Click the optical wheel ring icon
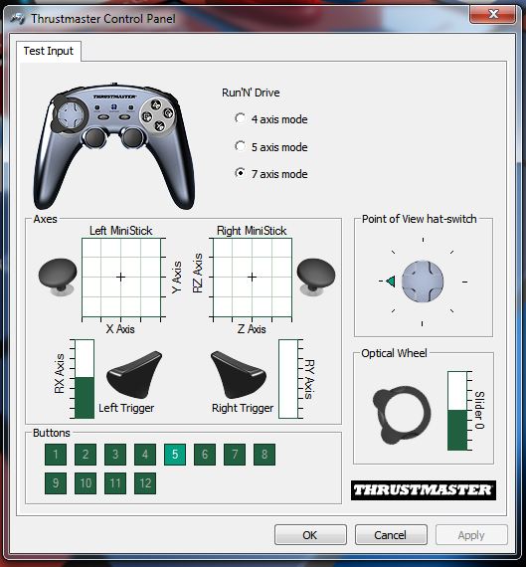 402,415
